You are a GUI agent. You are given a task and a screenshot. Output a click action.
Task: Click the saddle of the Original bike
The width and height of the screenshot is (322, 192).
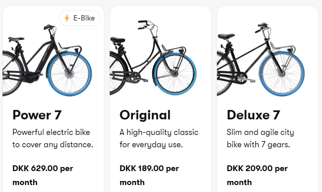tap(117, 40)
